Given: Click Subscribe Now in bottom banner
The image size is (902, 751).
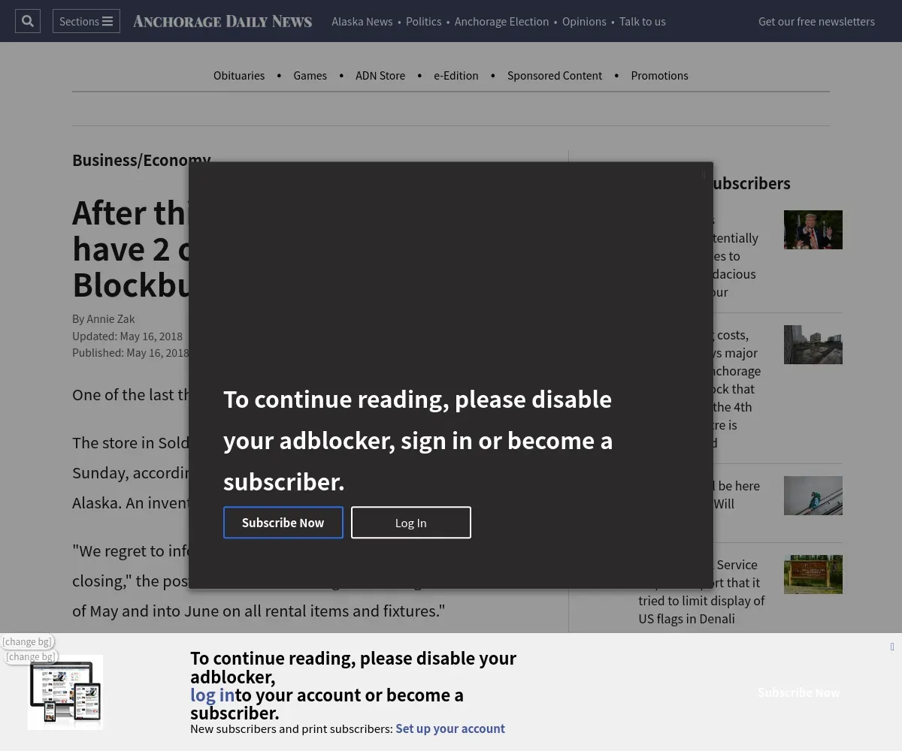Looking at the screenshot, I should click(799, 692).
